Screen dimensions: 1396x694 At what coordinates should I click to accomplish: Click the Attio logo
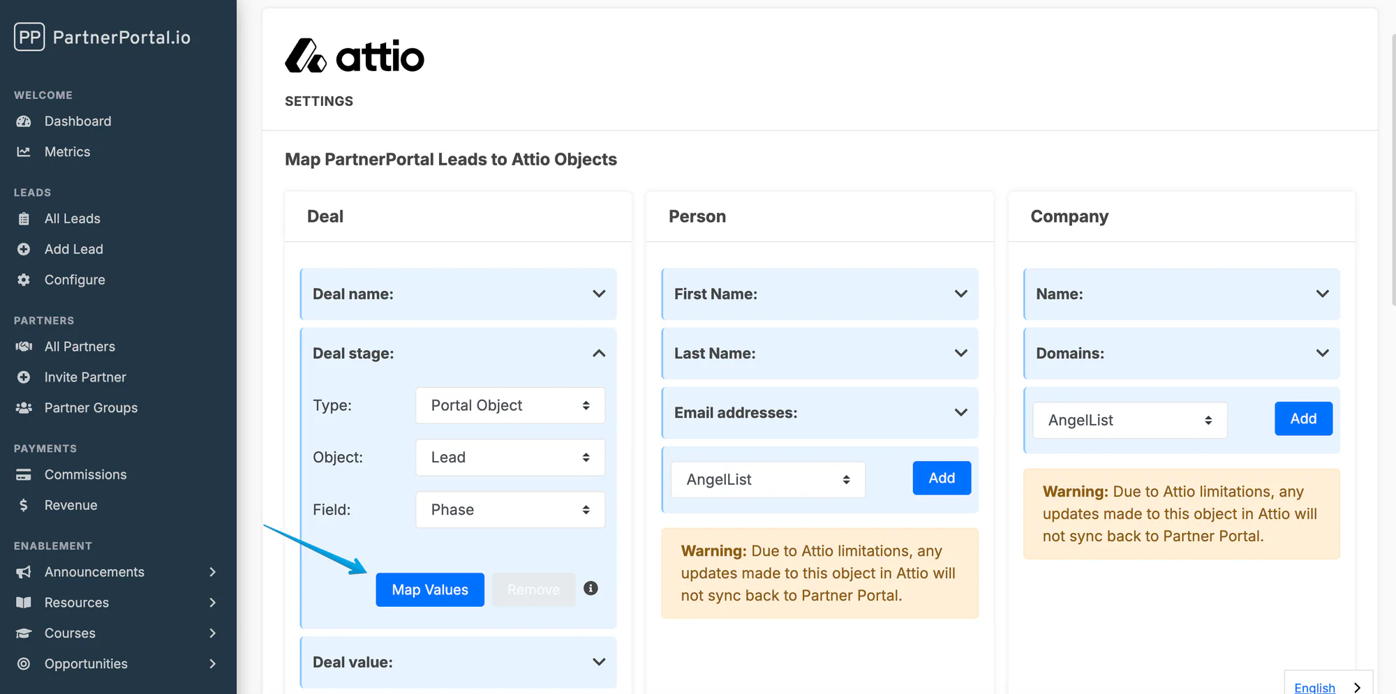355,56
